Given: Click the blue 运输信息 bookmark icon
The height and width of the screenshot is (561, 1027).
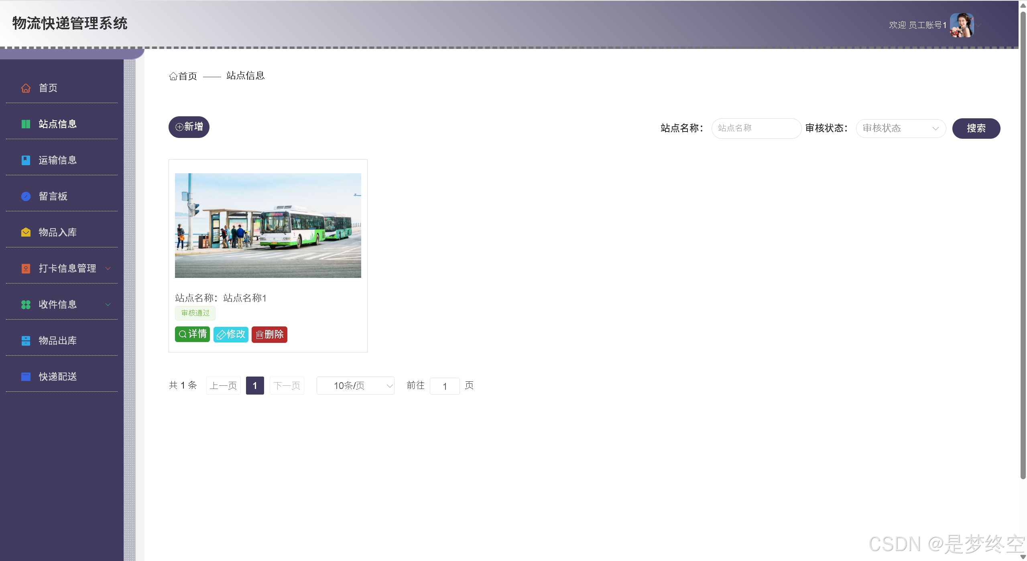Looking at the screenshot, I should pyautogui.click(x=26, y=160).
